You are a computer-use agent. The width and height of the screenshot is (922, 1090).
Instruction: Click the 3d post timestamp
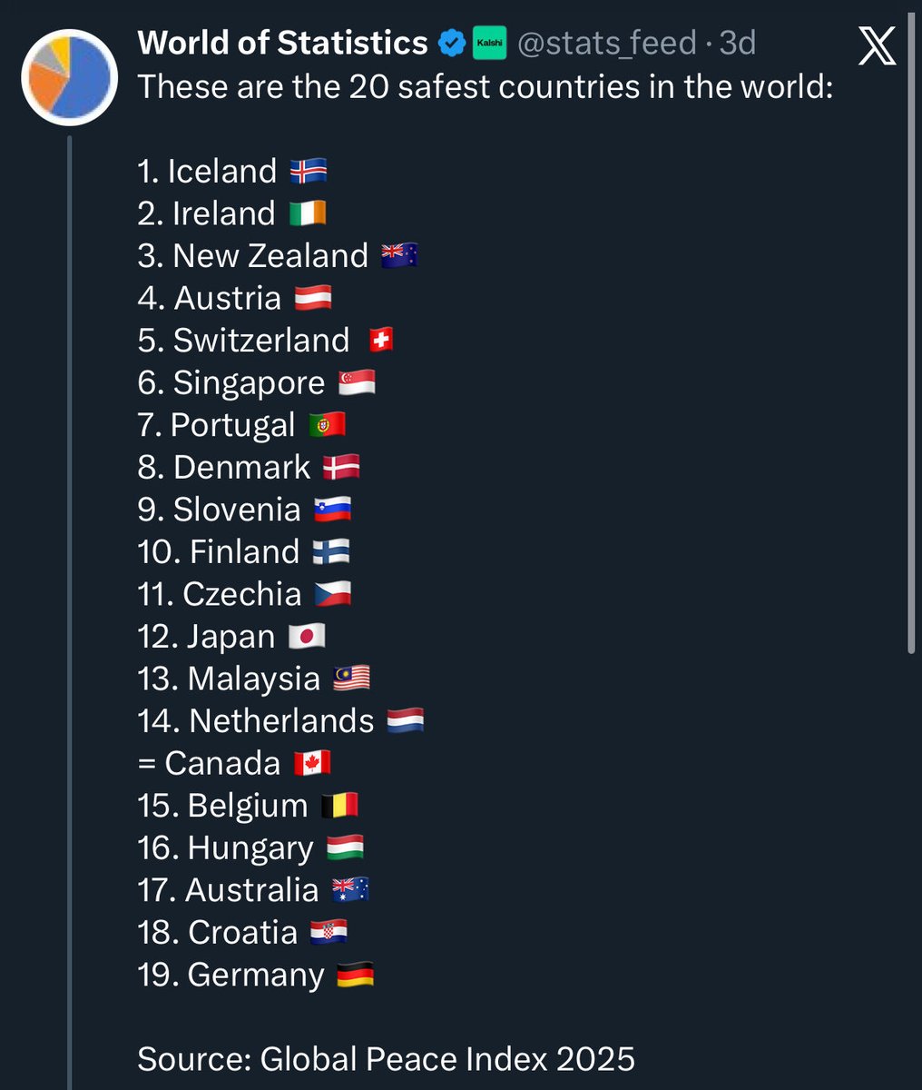pos(737,43)
